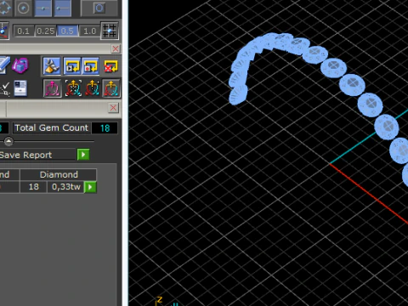Click green arrow next to Save Report
408x306 pixels.
83,155
